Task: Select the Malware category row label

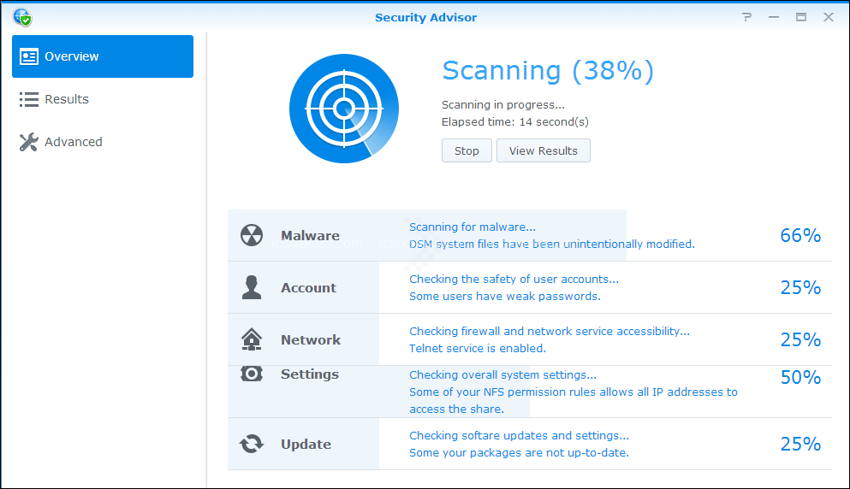Action: pyautogui.click(x=310, y=236)
